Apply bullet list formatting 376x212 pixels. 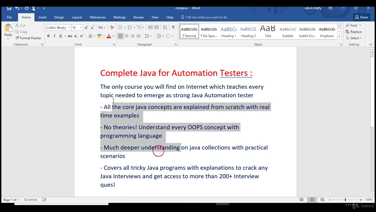point(120,28)
